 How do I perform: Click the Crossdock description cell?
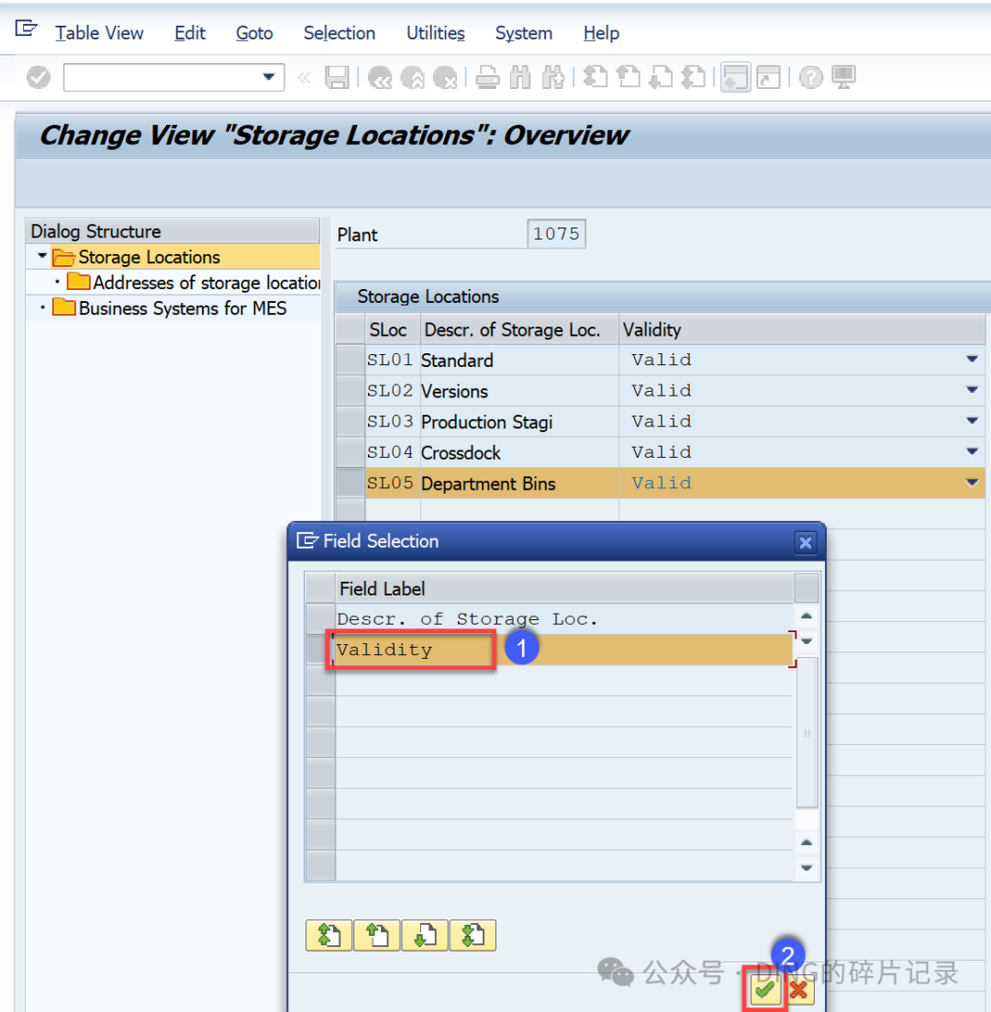click(519, 452)
